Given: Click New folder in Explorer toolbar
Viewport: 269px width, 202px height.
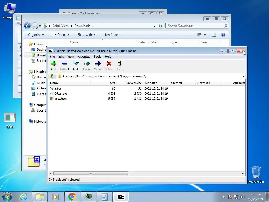Looking at the screenshot, I should click(x=111, y=35).
